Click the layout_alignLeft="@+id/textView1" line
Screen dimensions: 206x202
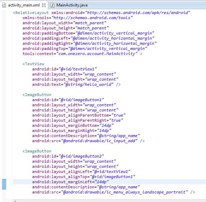coord(81,172)
